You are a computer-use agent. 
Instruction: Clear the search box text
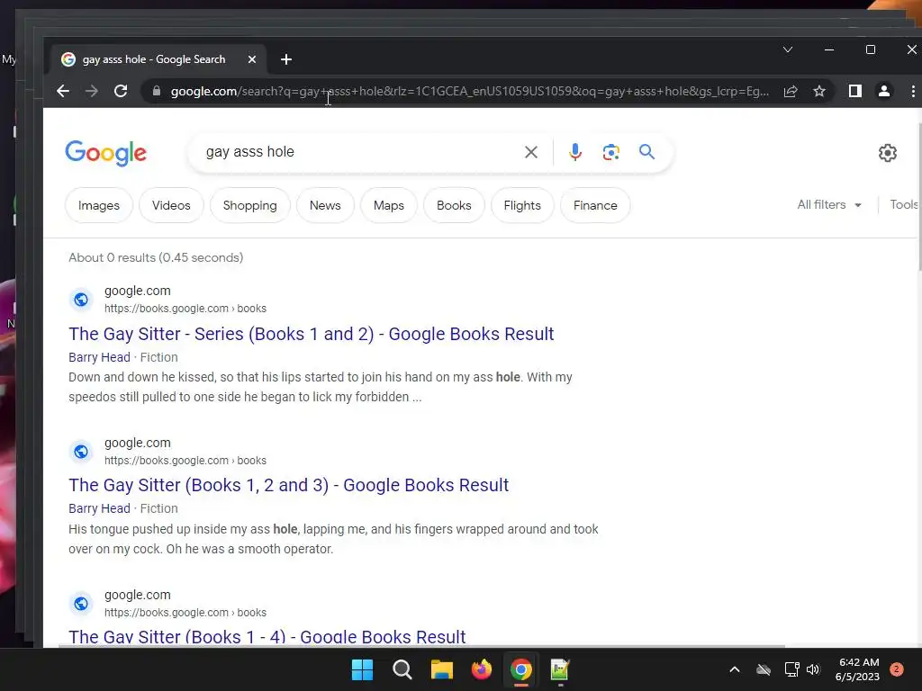click(x=531, y=152)
